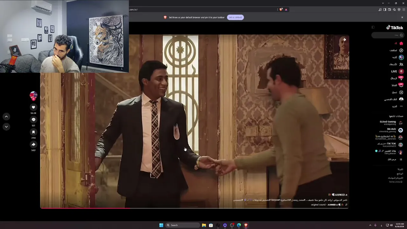
Task: Switch to Brave browser in taskbar
Action: point(246,225)
